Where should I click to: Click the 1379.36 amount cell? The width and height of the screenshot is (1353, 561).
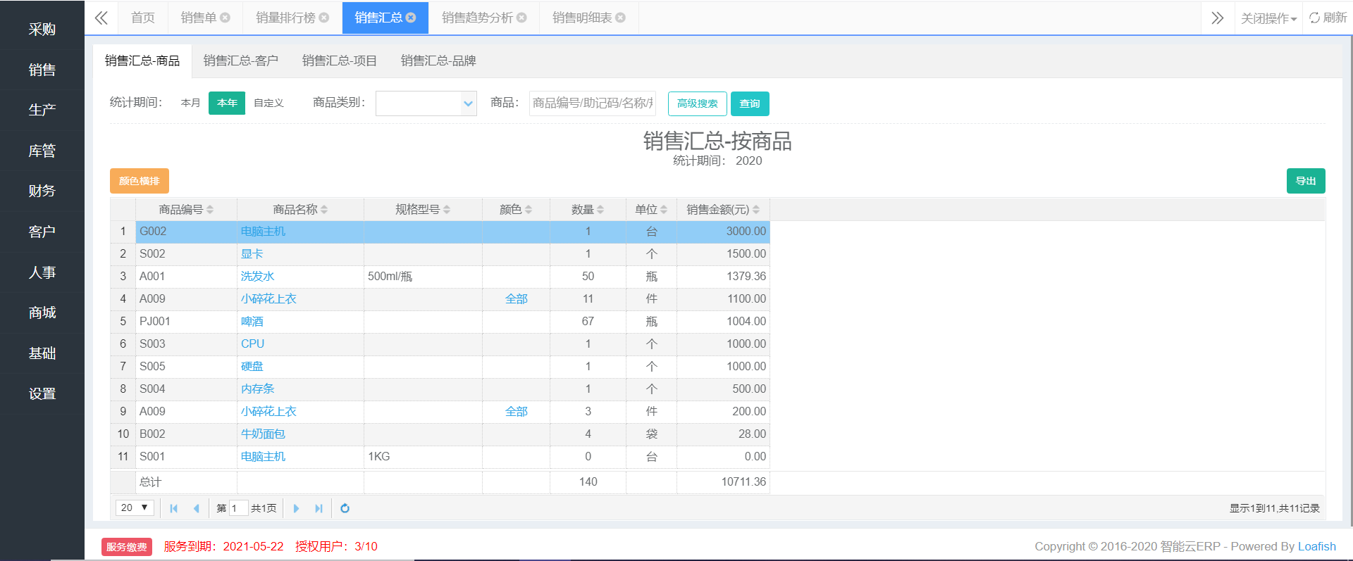723,277
